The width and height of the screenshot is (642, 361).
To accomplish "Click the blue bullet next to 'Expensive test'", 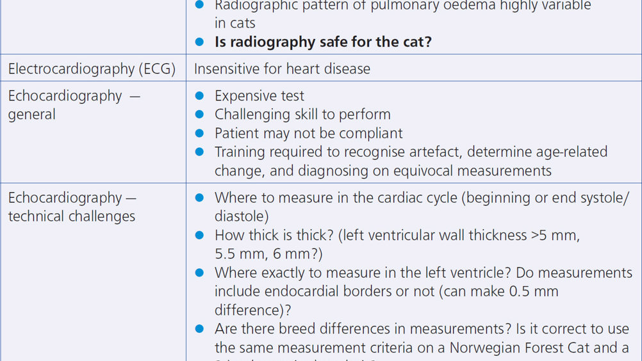I will (x=199, y=95).
